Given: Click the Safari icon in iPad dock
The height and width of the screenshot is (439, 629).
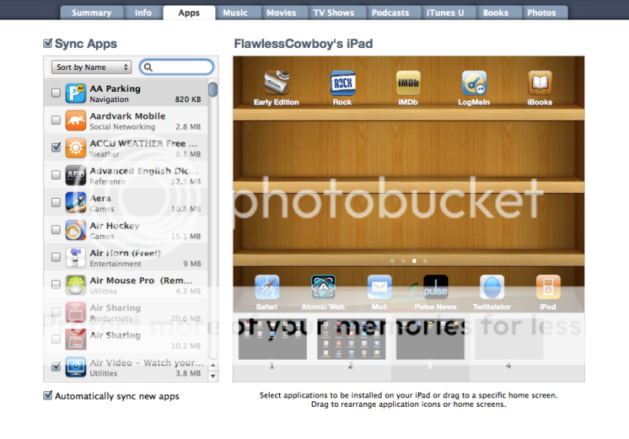Looking at the screenshot, I should pos(267,287).
